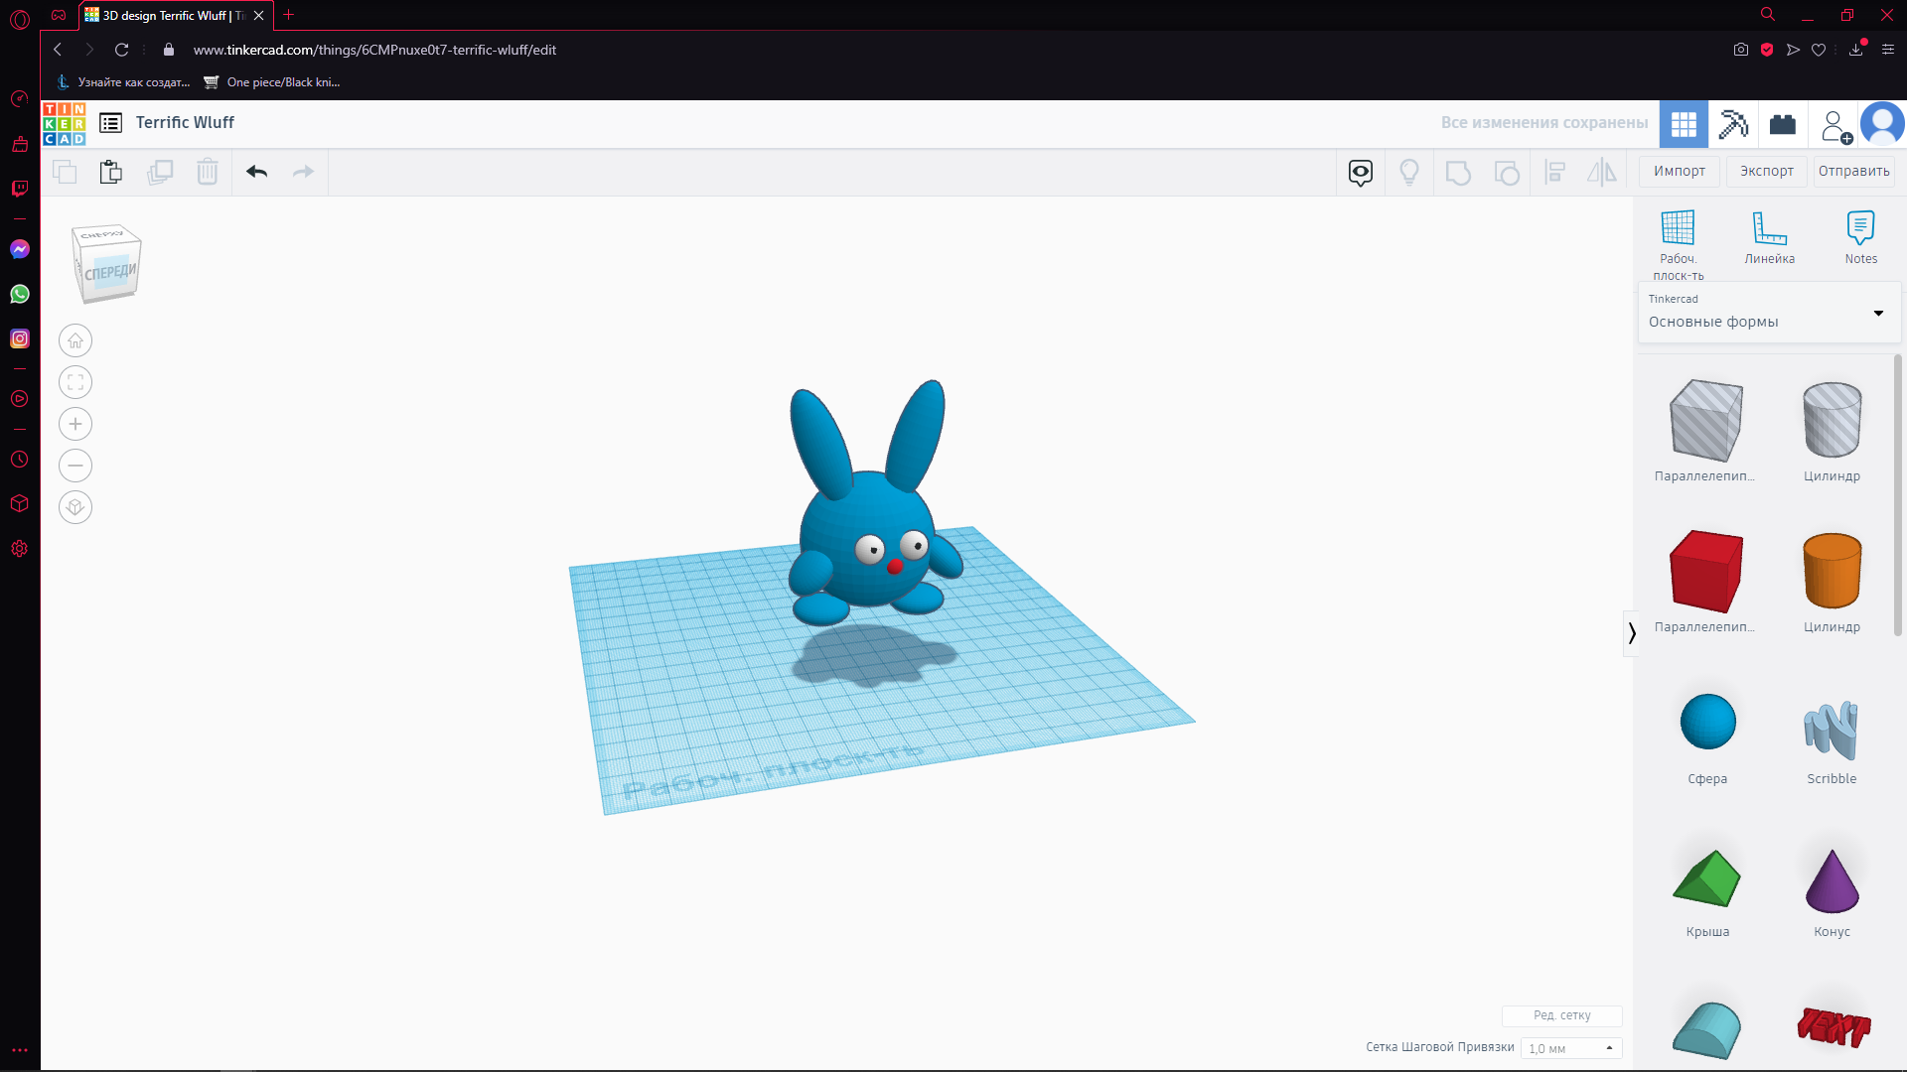Click the Импорт button
Image resolution: width=1907 pixels, height=1072 pixels.
1680,172
